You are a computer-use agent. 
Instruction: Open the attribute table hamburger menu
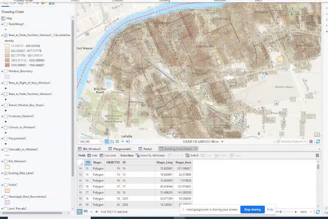point(317,156)
